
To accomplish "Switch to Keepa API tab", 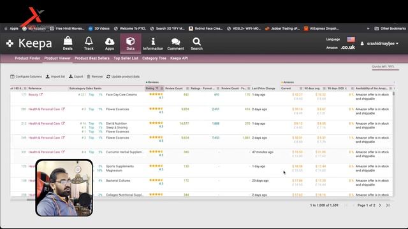I will [179, 59].
